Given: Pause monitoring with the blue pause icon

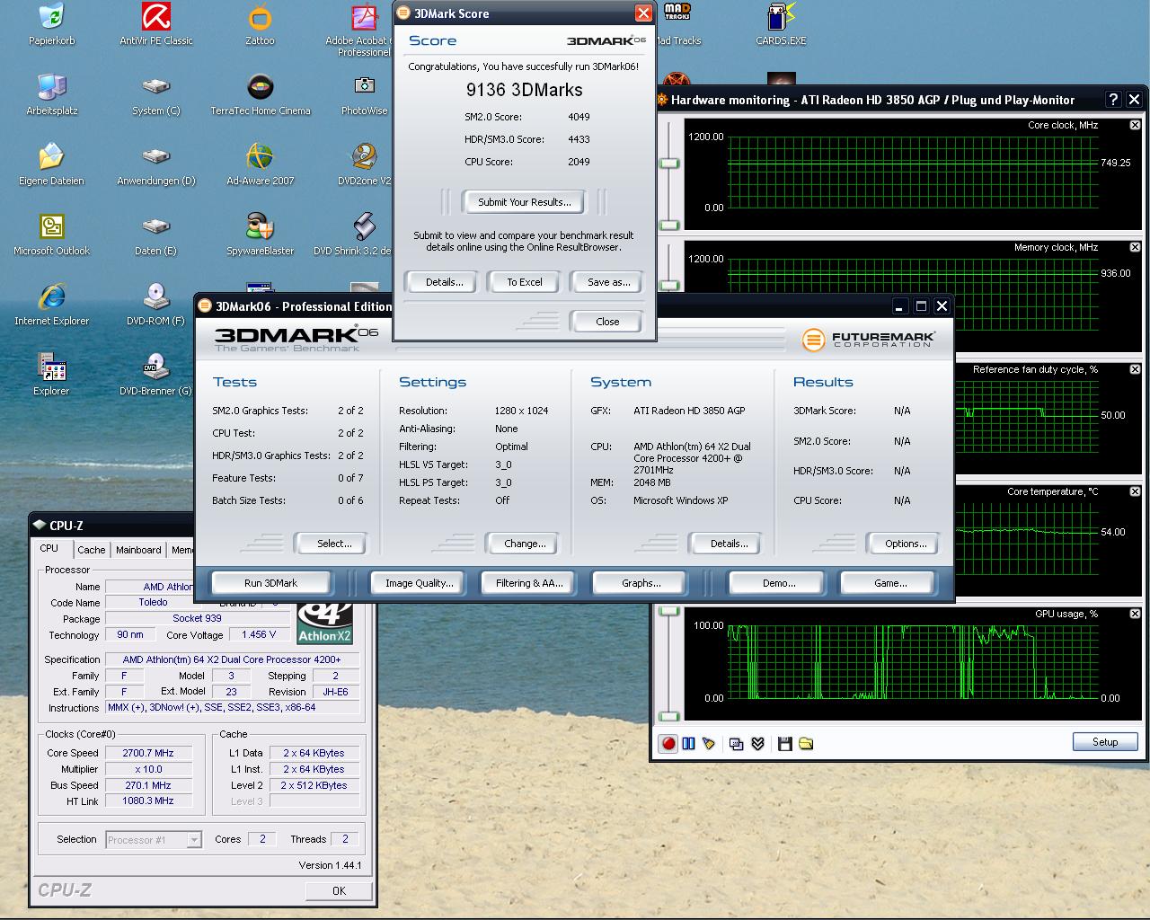Looking at the screenshot, I should 689,744.
